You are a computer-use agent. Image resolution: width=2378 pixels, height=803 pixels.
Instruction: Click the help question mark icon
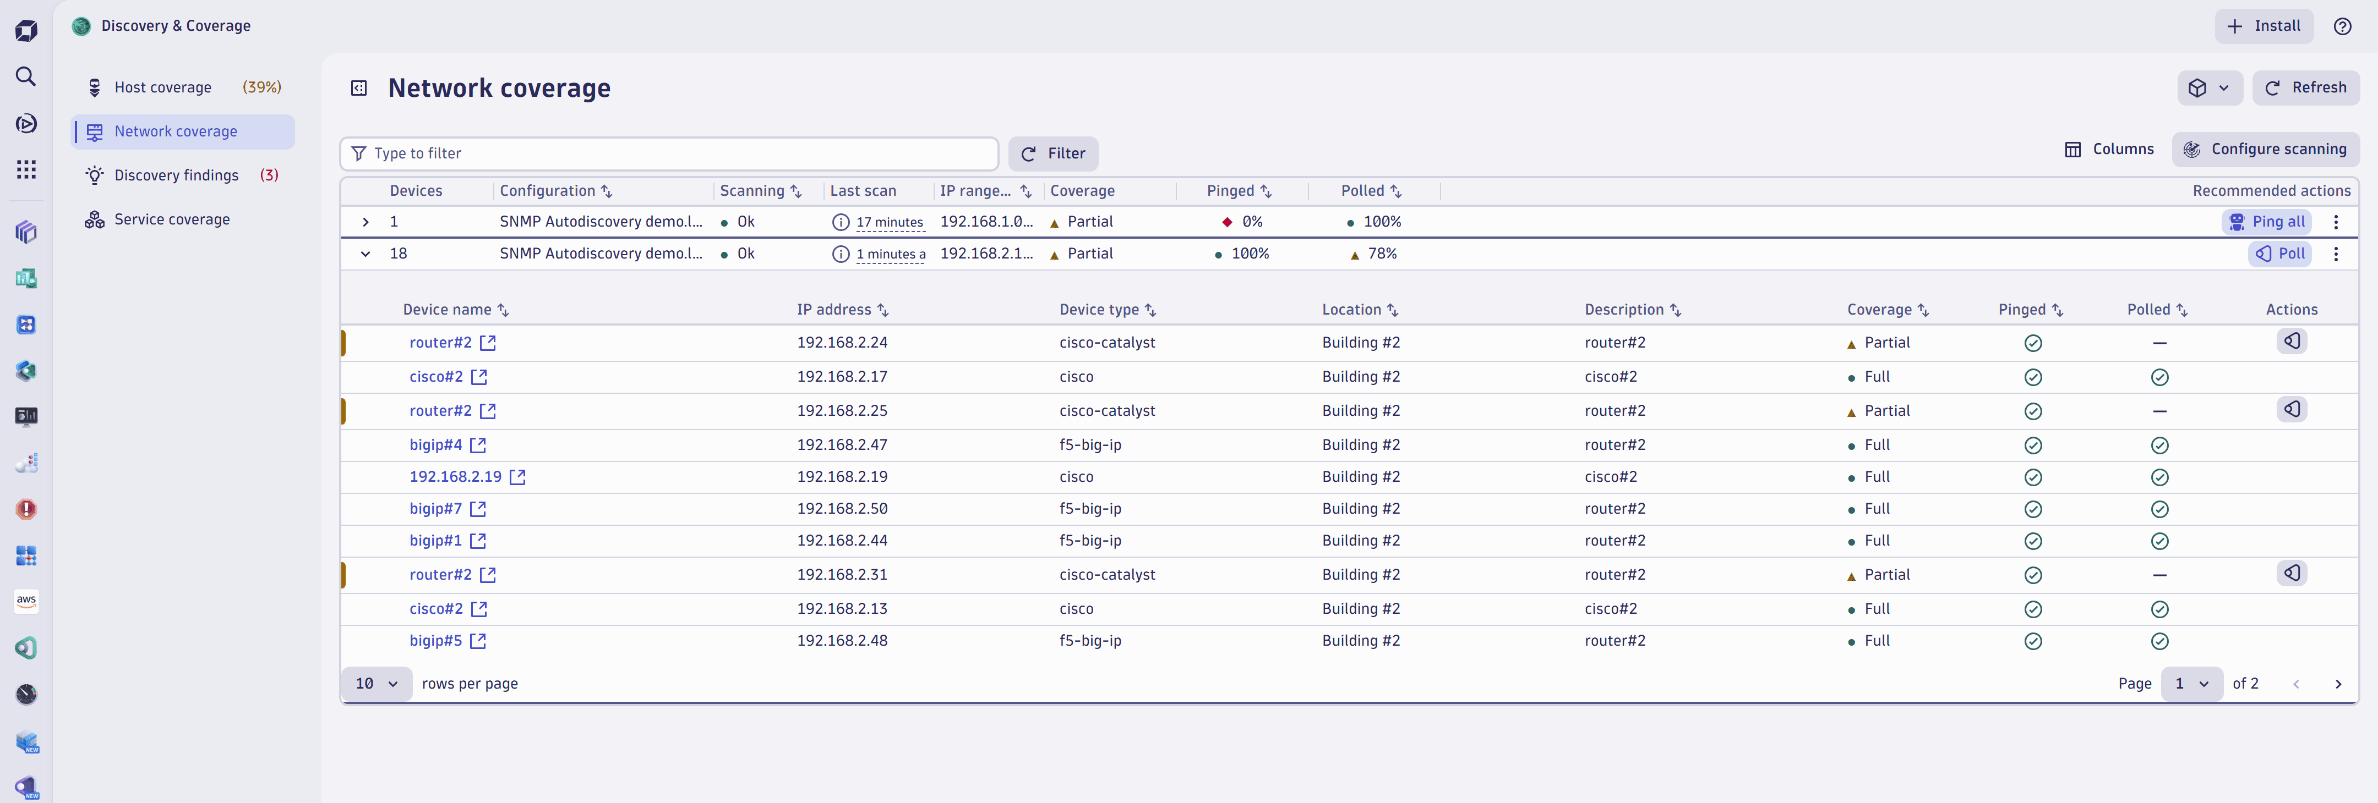2342,26
